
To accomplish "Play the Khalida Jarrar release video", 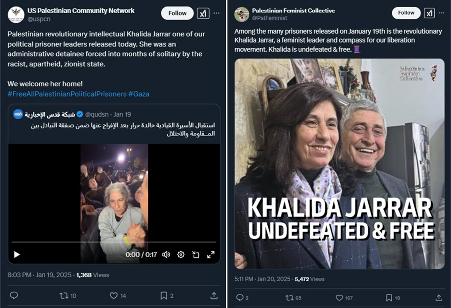I will [x=16, y=254].
